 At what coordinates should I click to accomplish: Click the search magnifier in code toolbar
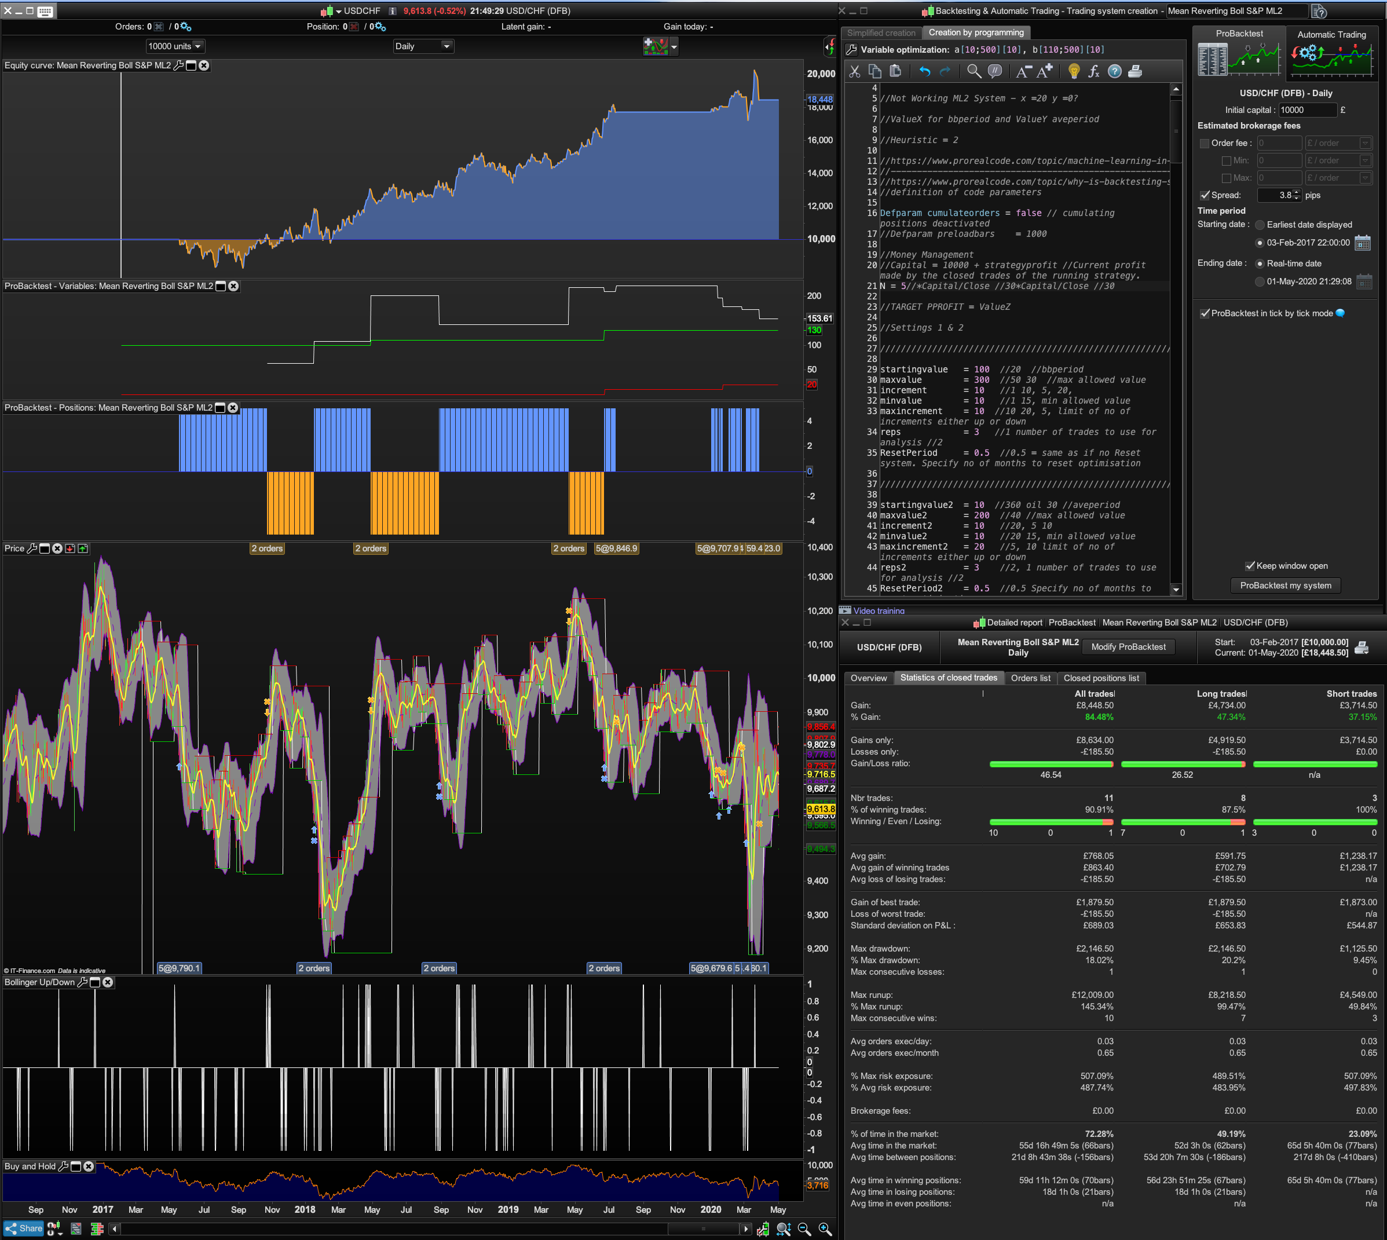click(x=974, y=72)
